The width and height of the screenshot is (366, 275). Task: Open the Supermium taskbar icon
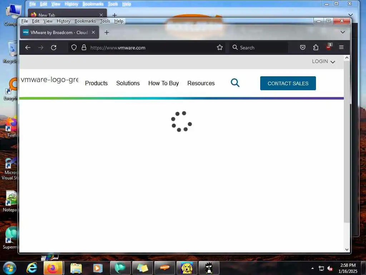pos(120,268)
